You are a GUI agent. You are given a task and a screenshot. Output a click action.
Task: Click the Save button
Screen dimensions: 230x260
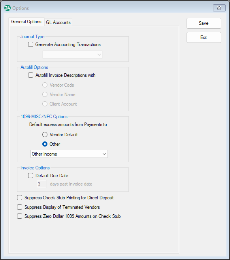(204, 23)
